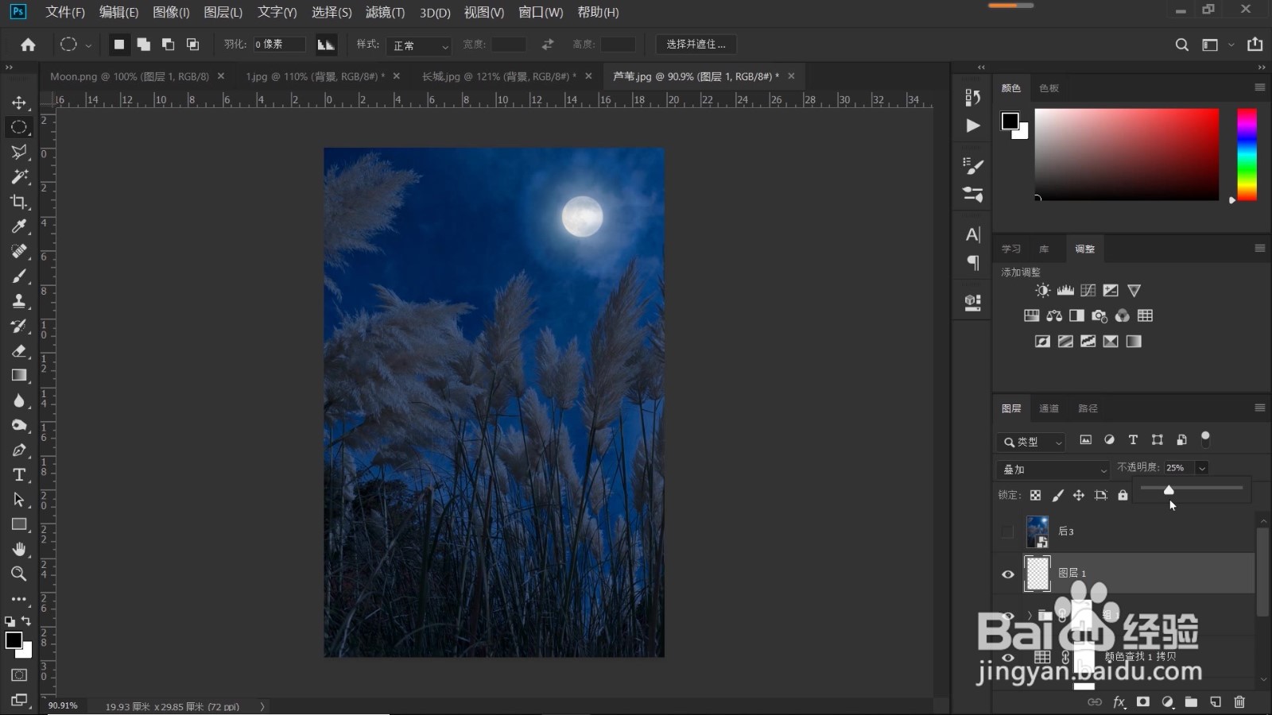Select the Crop tool
This screenshot has width=1272, height=715.
coord(19,202)
